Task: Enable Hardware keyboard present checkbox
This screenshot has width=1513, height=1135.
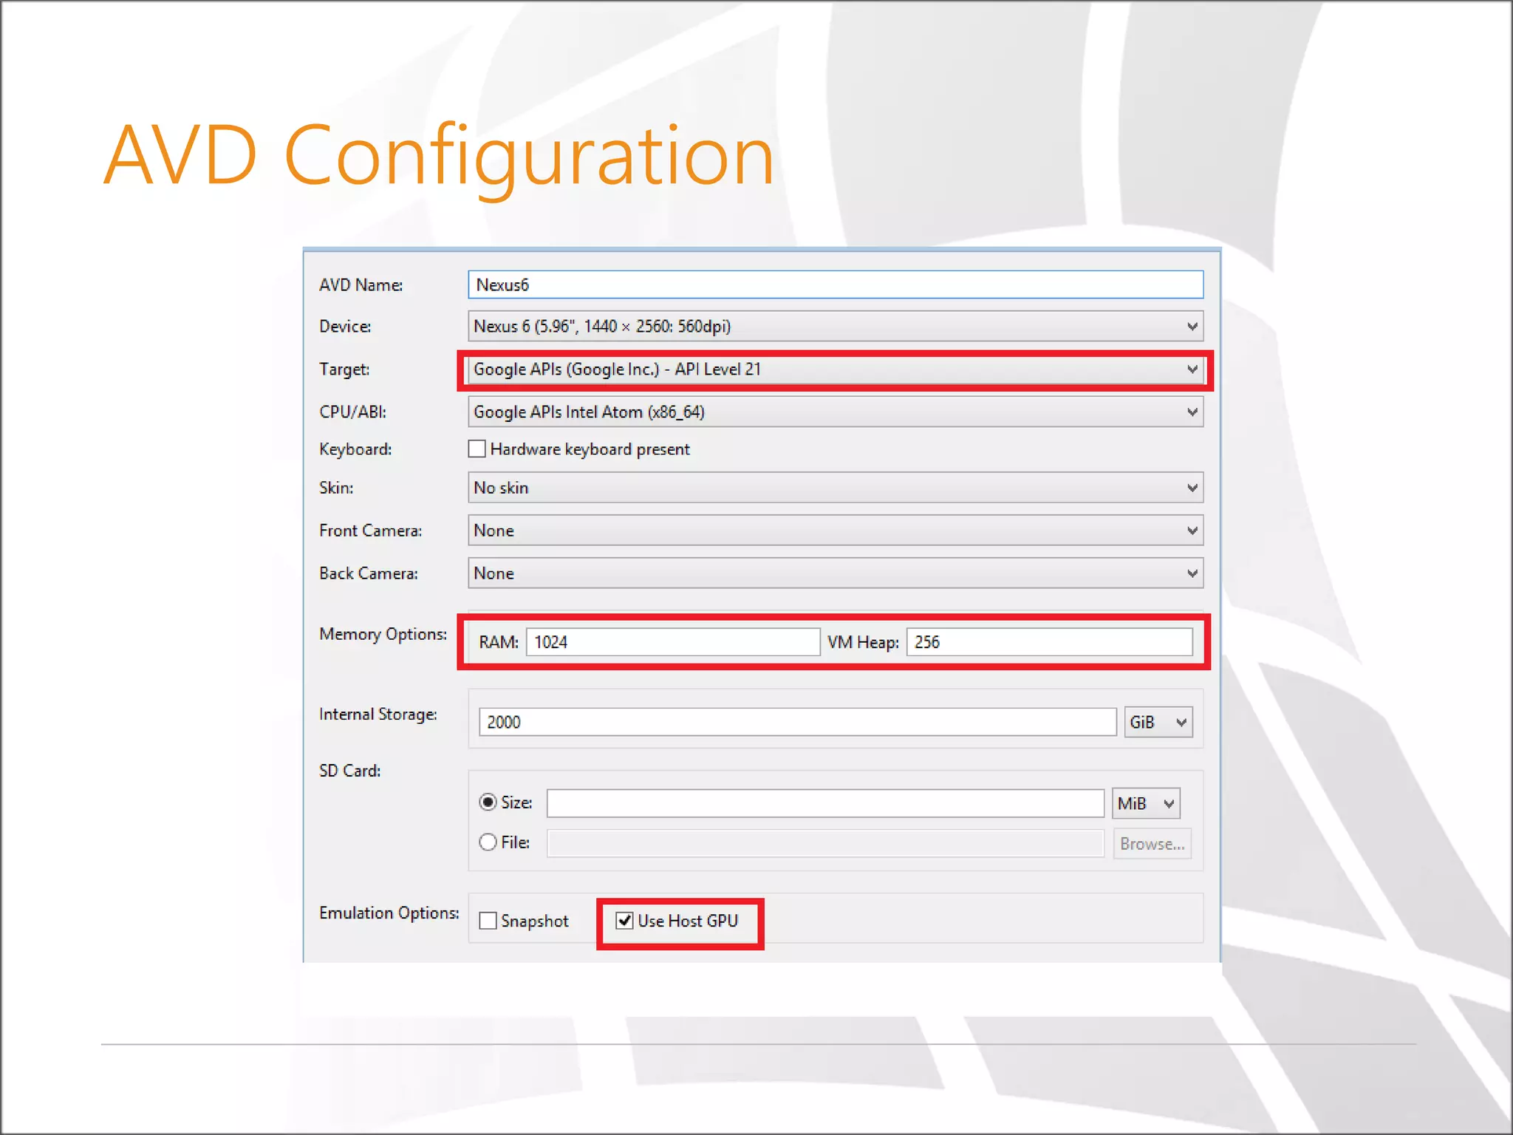Action: pyautogui.click(x=477, y=449)
